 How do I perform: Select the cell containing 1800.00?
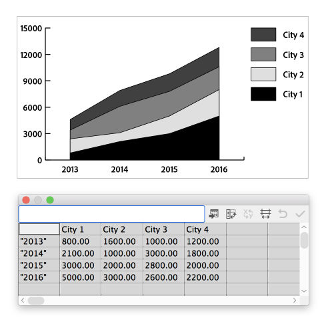(x=205, y=253)
